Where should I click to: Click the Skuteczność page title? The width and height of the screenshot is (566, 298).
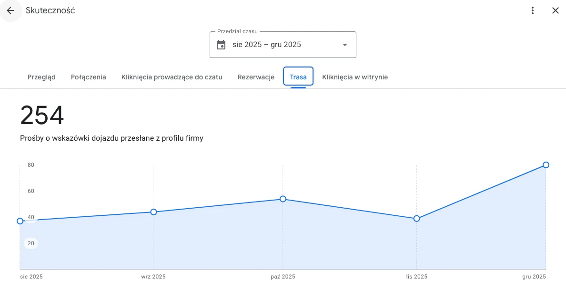50,10
